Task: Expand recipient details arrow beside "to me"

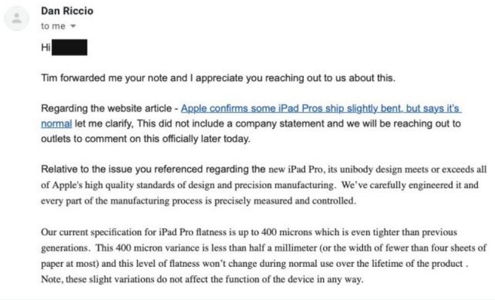Action: [x=73, y=26]
